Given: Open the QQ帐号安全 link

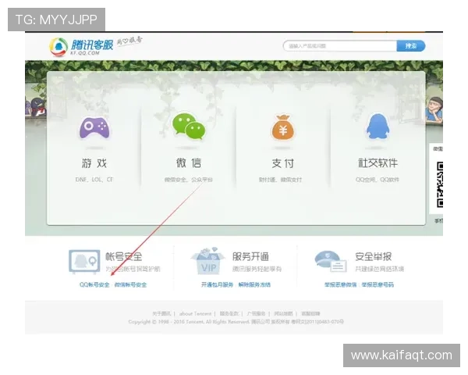Looking at the screenshot, I should pos(94,284).
